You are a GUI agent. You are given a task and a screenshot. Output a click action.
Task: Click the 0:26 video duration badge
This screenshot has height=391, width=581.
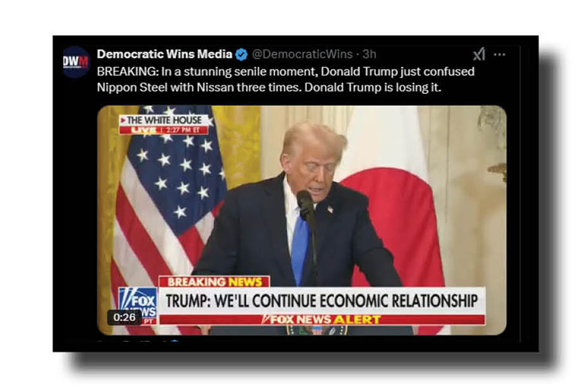[x=125, y=317]
